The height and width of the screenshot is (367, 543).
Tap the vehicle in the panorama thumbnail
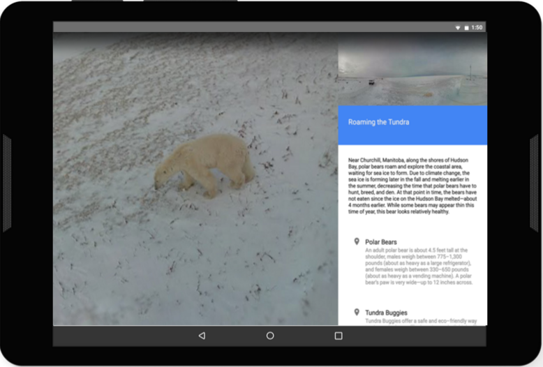pos(371,82)
